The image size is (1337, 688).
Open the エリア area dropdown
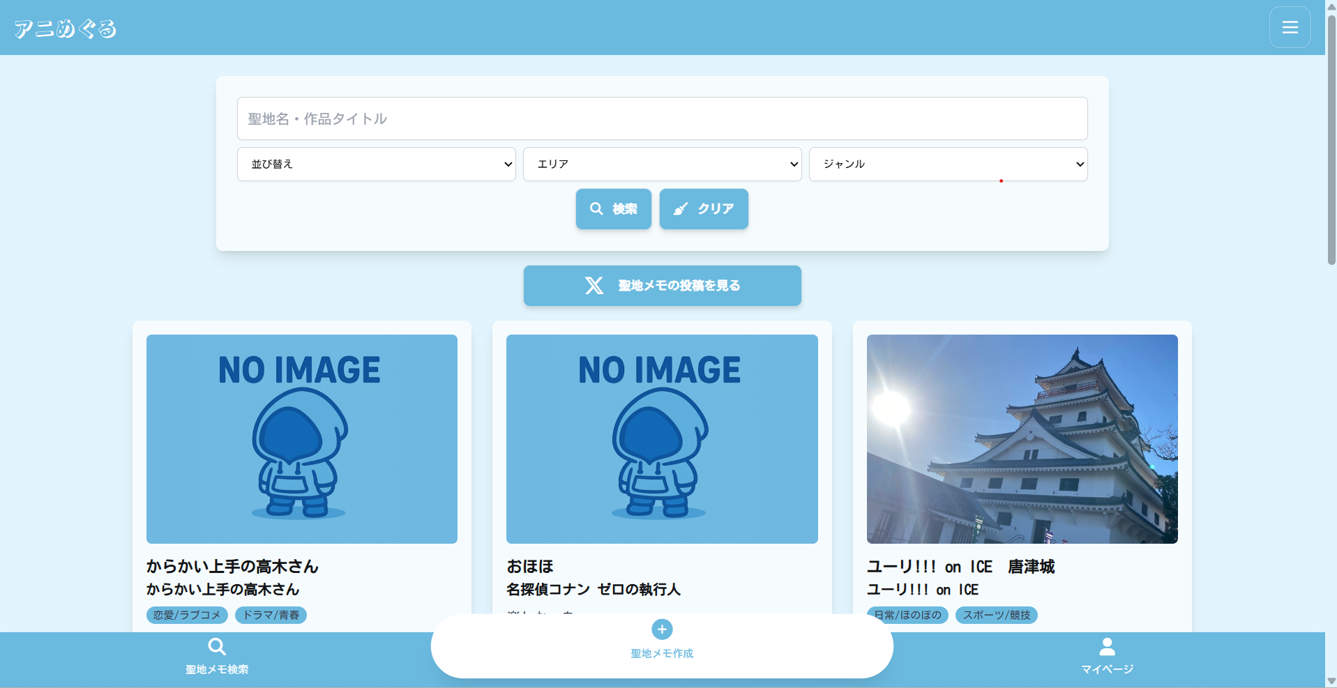click(x=662, y=164)
